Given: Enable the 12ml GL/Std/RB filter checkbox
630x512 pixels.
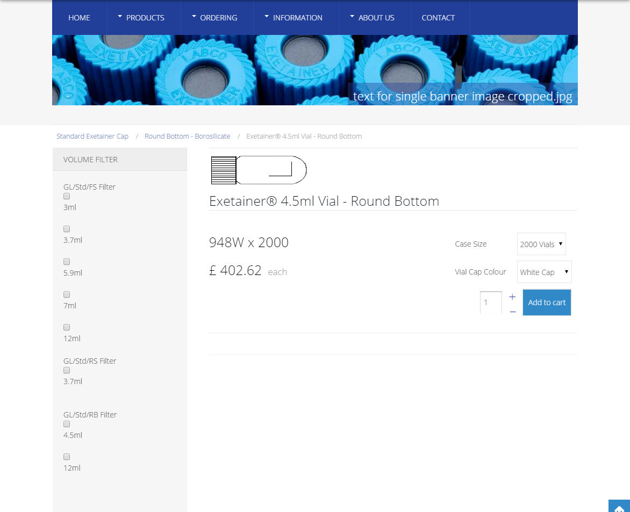Looking at the screenshot, I should [x=67, y=457].
